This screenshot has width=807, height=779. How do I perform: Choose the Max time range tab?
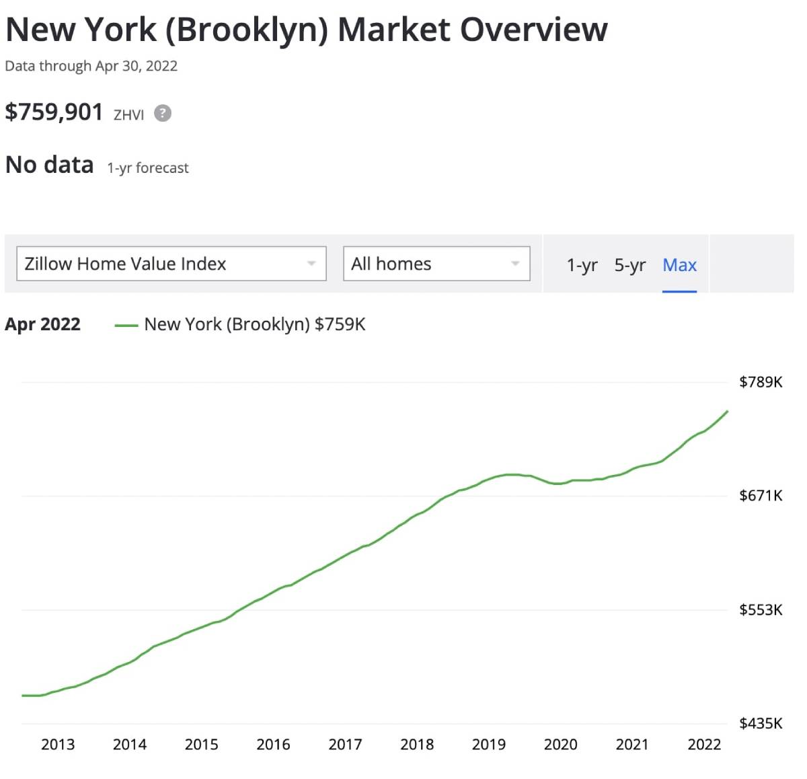point(679,265)
